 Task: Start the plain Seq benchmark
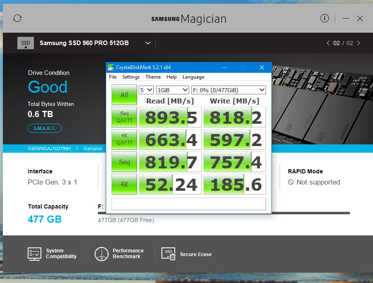[124, 162]
